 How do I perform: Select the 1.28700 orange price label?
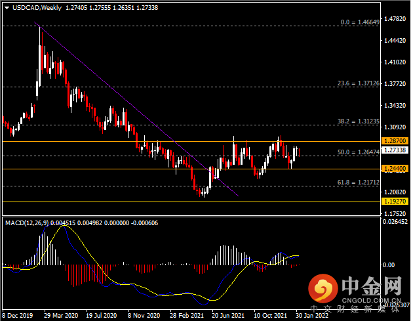click(x=395, y=141)
